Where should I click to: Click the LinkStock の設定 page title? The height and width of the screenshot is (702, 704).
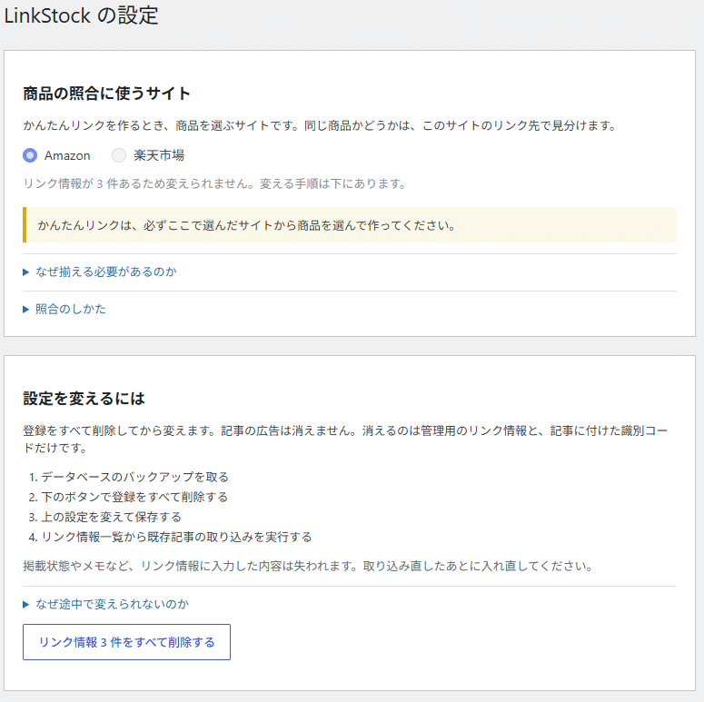(x=81, y=15)
